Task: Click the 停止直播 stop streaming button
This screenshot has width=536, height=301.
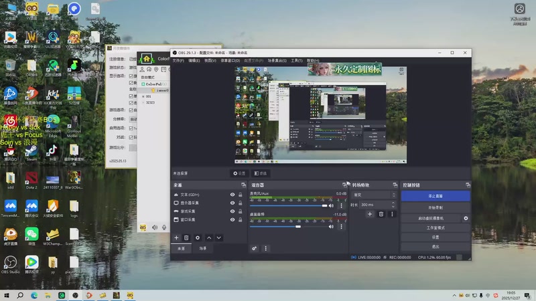Action: click(x=435, y=196)
